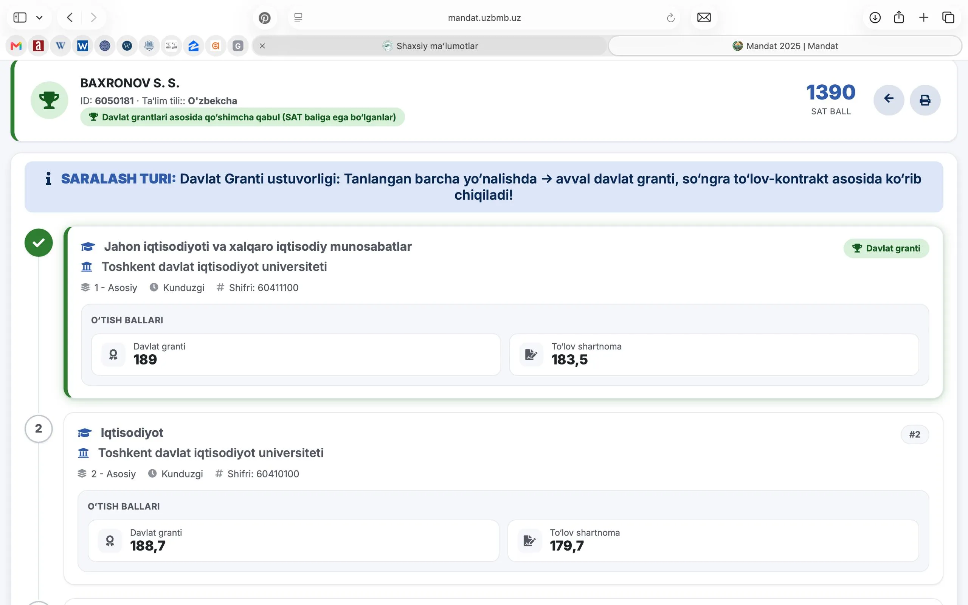Screen dimensions: 968x605
Task: Click the back arrow button beside SAT score
Action: [x=889, y=99]
